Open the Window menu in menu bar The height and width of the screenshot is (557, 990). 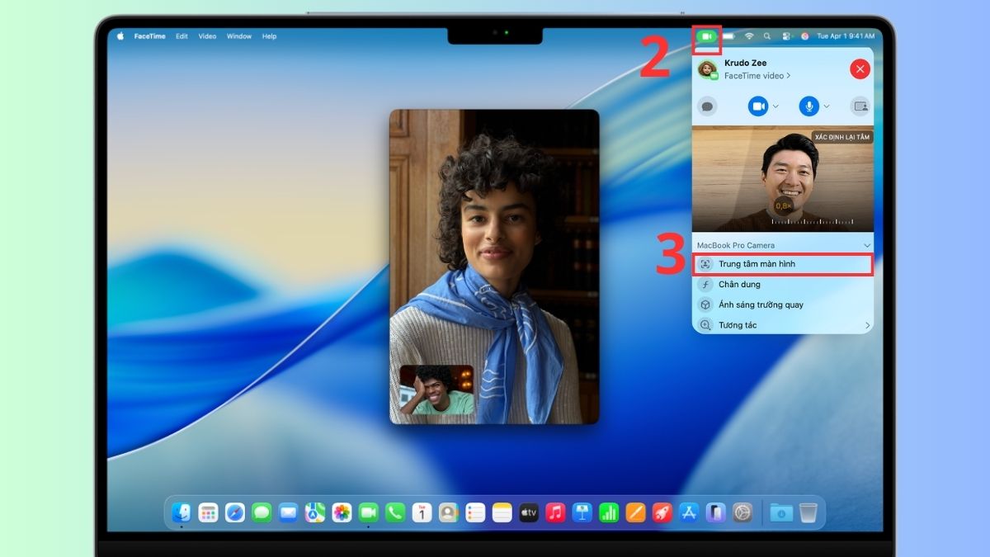(239, 36)
